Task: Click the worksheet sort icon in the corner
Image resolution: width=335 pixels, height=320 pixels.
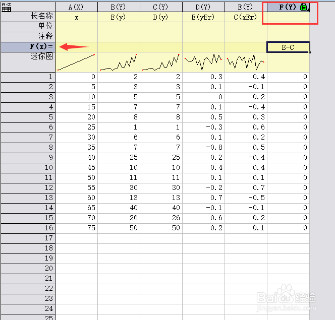Action: 7,7
